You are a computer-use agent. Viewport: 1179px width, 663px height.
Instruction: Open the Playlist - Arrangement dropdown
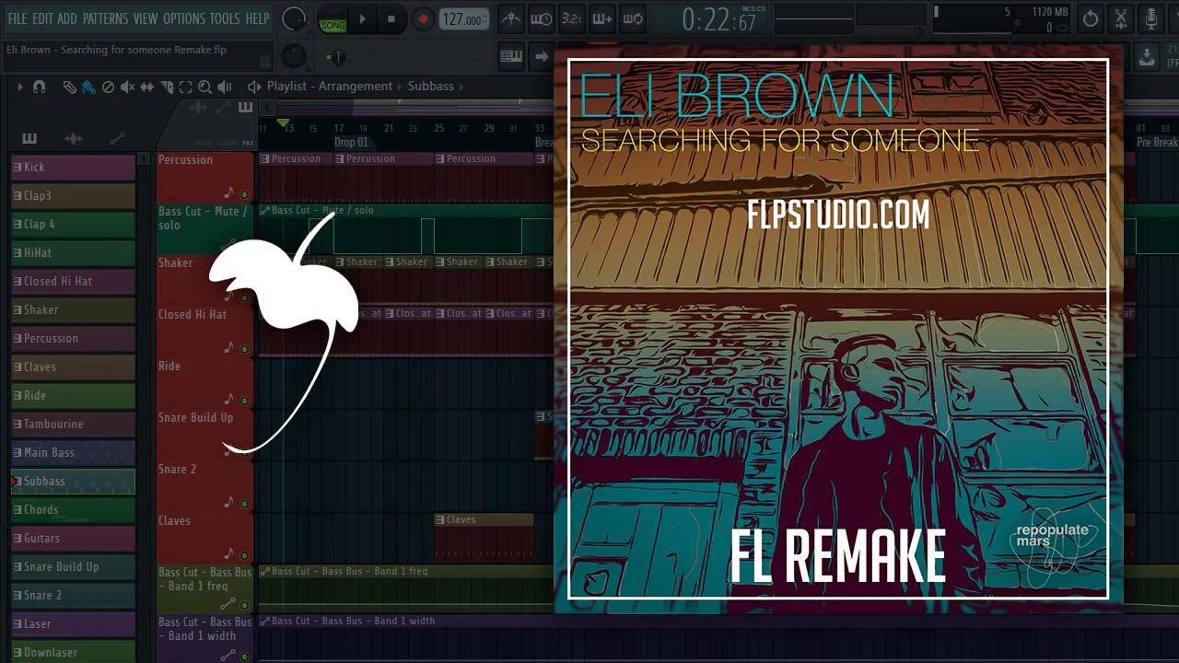pyautogui.click(x=330, y=87)
